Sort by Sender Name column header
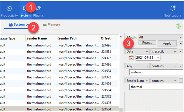 click(41, 38)
